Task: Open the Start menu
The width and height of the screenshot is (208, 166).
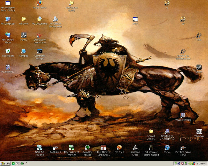Action: click(x=5, y=164)
